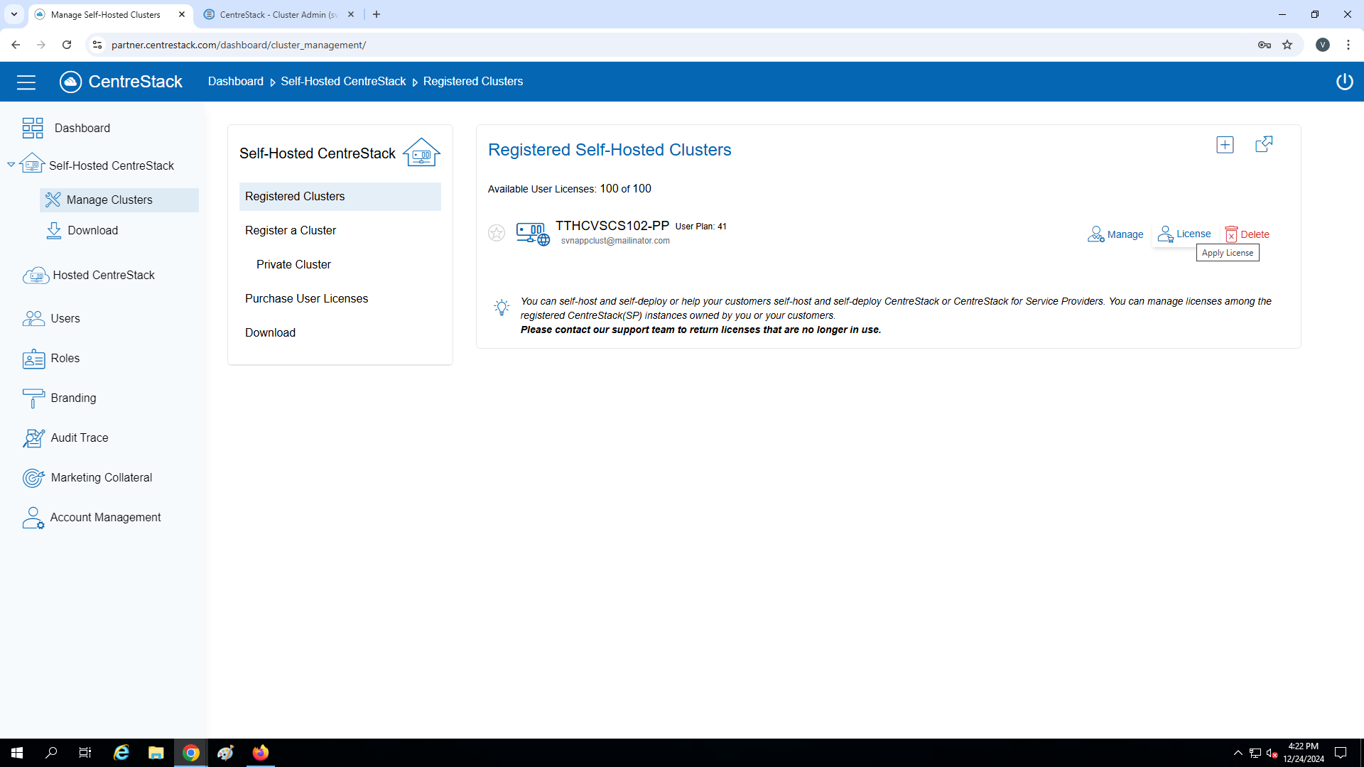Click the add cluster plus icon

point(1225,145)
